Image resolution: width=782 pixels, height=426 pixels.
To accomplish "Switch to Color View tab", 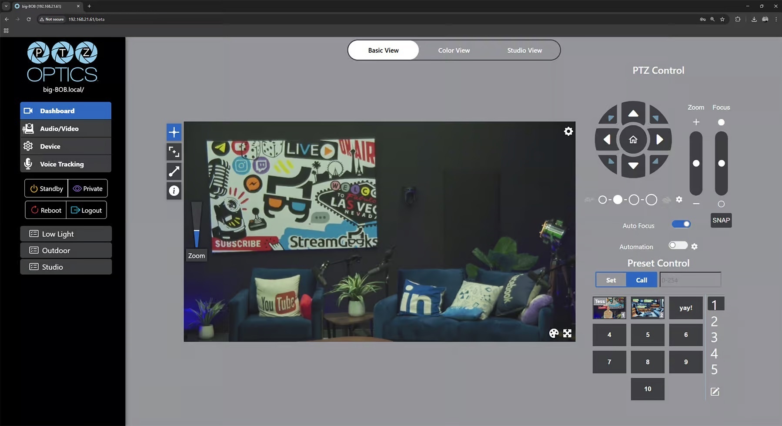I will tap(454, 50).
